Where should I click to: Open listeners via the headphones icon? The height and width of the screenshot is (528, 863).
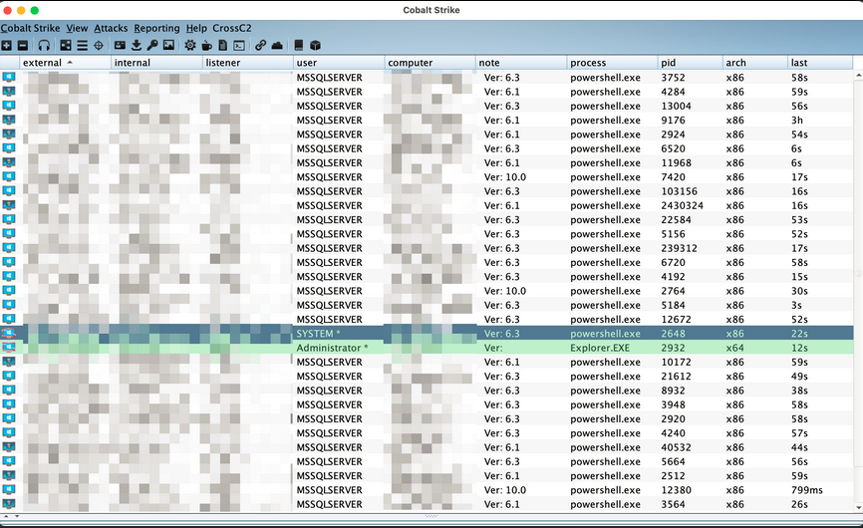[x=44, y=45]
